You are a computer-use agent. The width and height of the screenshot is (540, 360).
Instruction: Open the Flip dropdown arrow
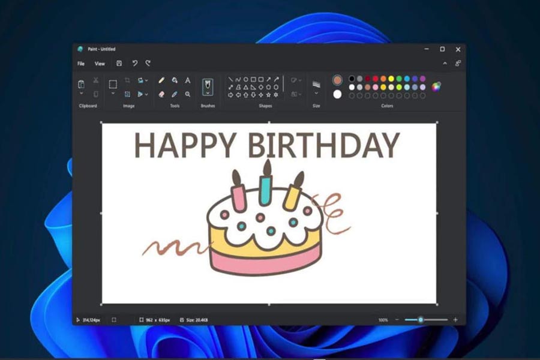pos(147,94)
